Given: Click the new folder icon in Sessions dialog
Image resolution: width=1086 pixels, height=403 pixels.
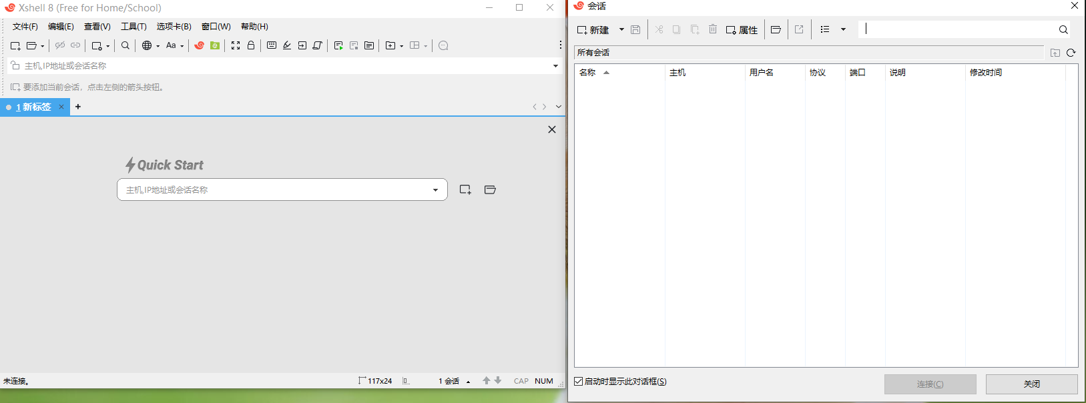Looking at the screenshot, I should (x=776, y=29).
